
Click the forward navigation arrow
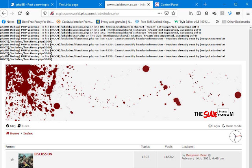[12, 13]
